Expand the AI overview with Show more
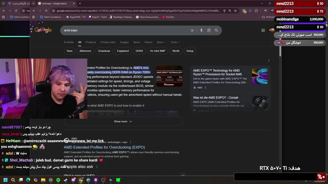The width and height of the screenshot is (328, 184). 123,121
